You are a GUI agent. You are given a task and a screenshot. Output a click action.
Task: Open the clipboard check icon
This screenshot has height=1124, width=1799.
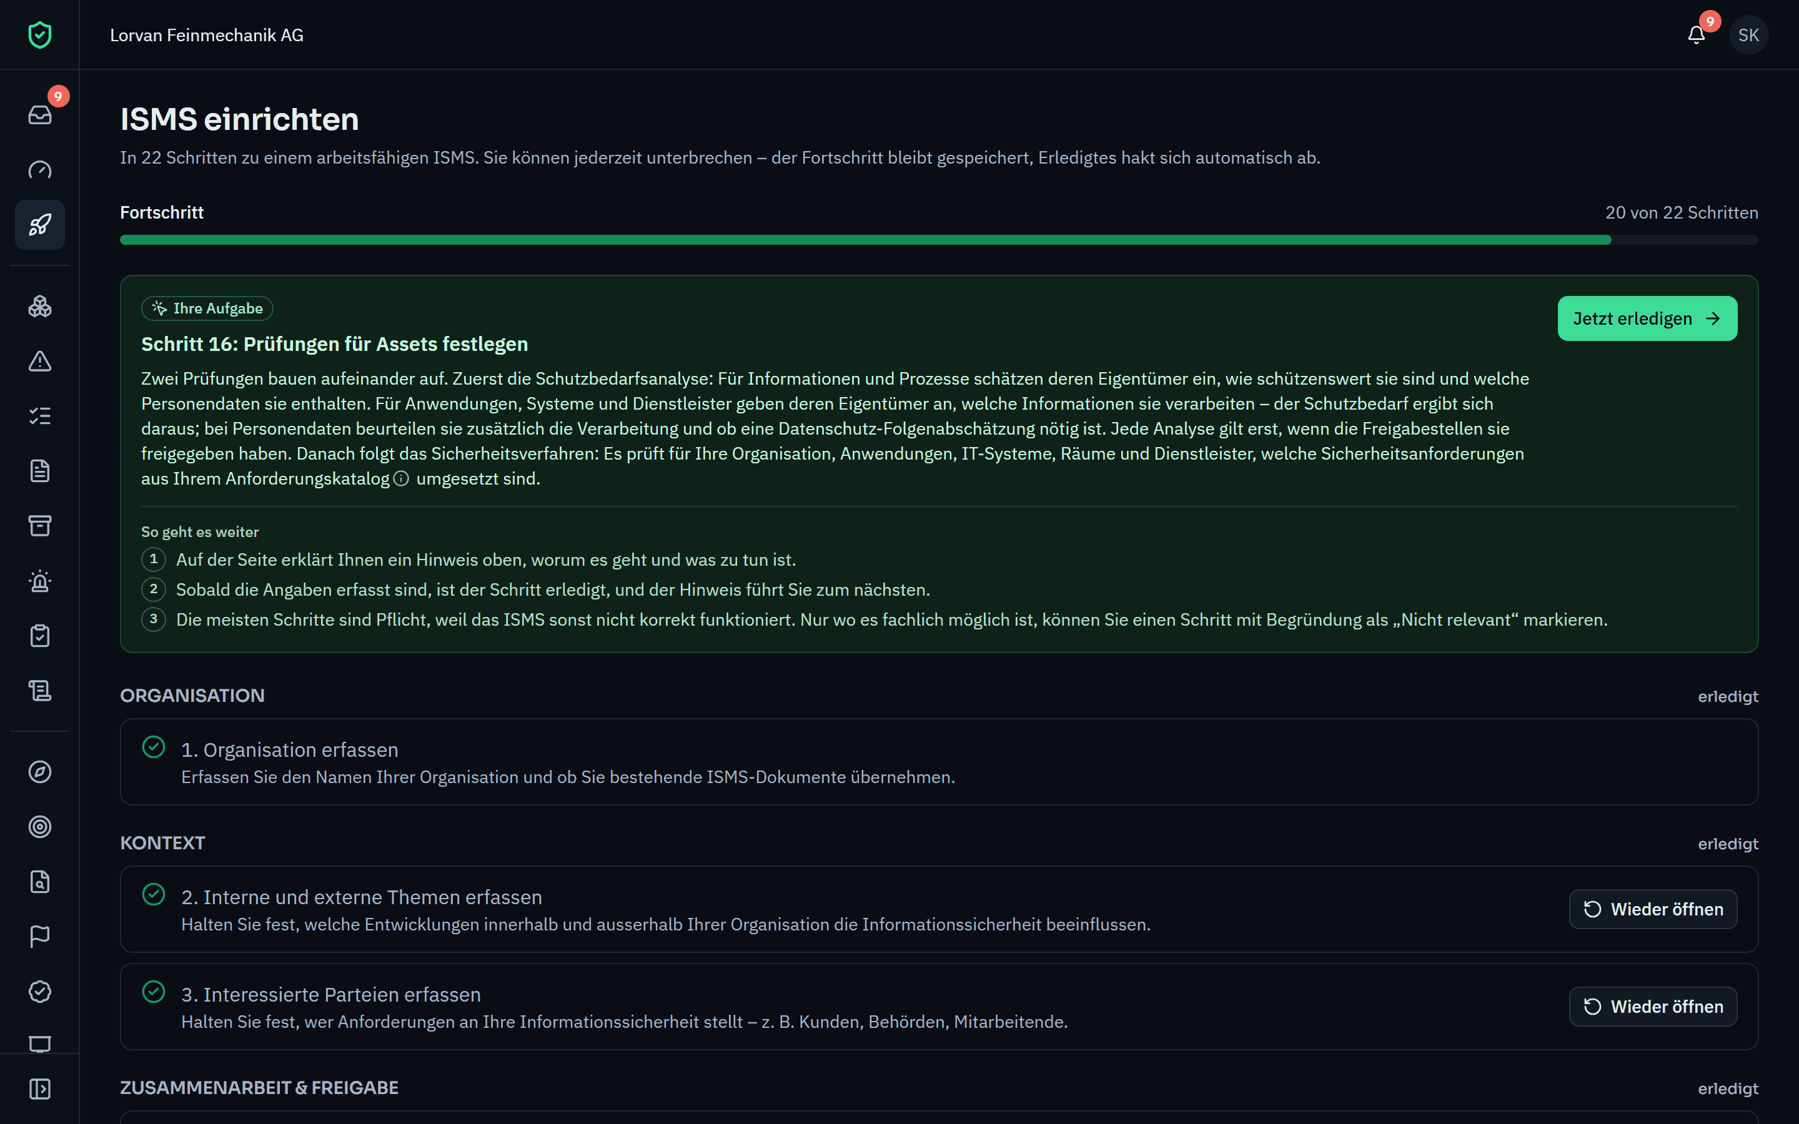click(39, 636)
